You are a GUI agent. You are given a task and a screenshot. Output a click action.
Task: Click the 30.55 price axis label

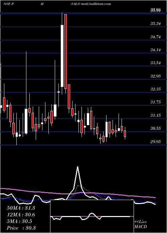pyautogui.click(x=156, y=128)
